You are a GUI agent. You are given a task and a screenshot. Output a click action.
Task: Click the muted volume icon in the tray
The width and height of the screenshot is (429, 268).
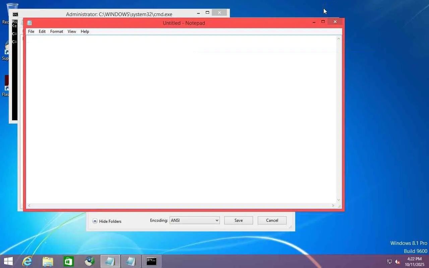[398, 262]
